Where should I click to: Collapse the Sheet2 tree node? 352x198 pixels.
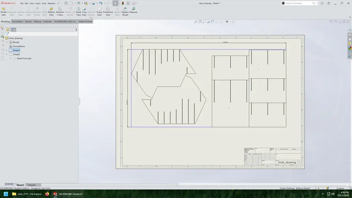pyautogui.click(x=7, y=54)
